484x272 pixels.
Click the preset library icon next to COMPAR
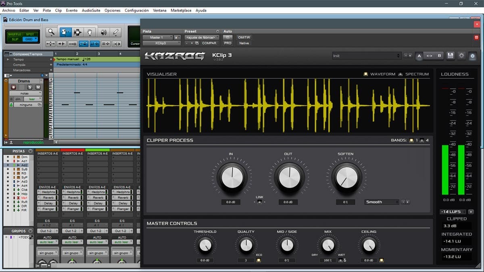[197, 43]
